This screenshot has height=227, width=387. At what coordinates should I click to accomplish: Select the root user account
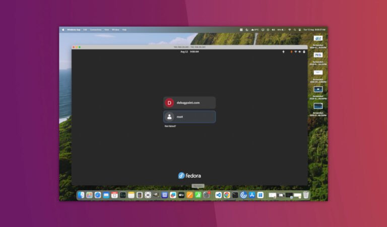pyautogui.click(x=189, y=117)
